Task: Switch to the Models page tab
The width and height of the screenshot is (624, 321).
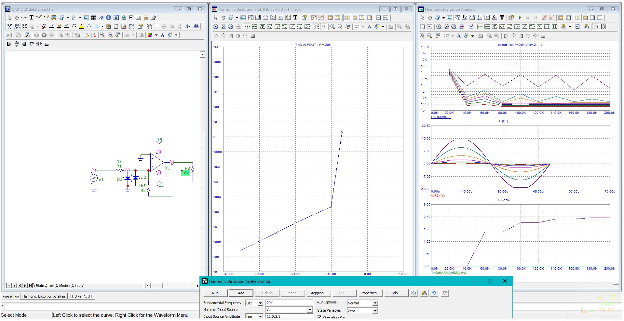Action: [64, 286]
